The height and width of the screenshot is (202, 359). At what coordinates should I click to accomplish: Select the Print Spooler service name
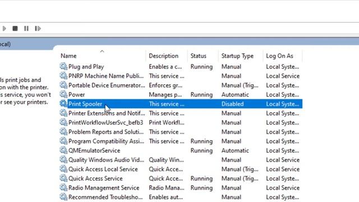pos(85,104)
